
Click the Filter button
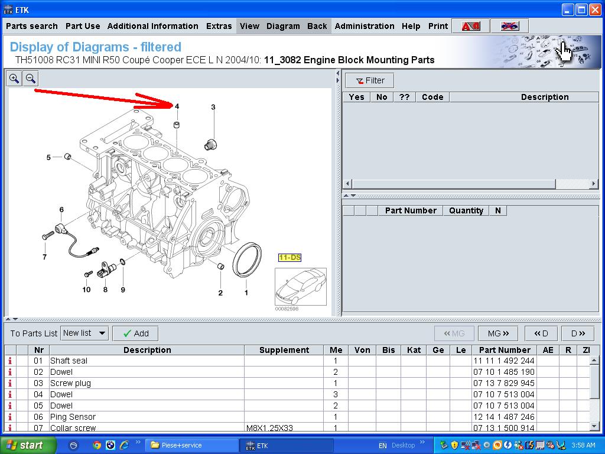370,80
